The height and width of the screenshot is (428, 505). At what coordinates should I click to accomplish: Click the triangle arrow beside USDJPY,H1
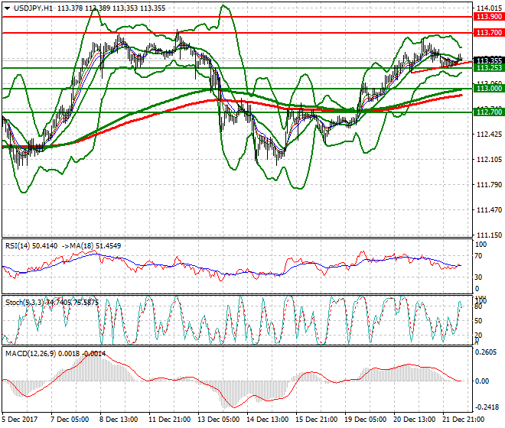coord(7,8)
